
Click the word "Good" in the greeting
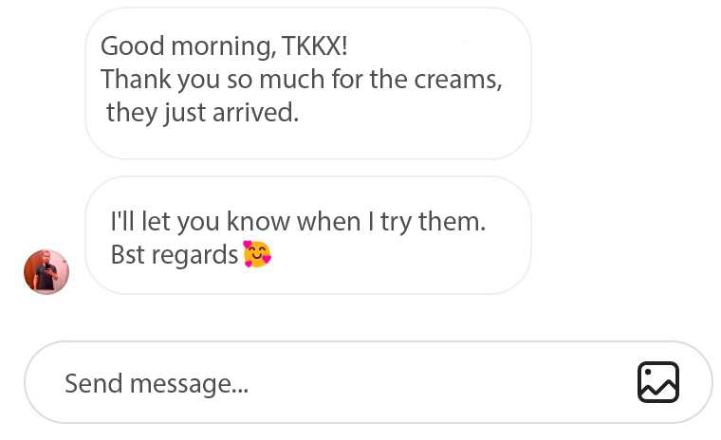pyautogui.click(x=127, y=46)
